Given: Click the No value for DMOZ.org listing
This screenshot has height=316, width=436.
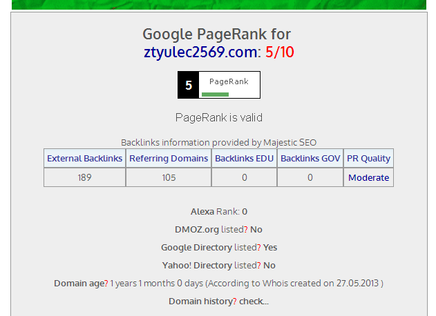Looking at the screenshot, I should coord(256,230).
